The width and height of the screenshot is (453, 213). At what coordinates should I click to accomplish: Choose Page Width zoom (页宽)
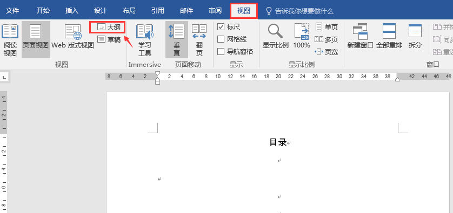[327, 52]
